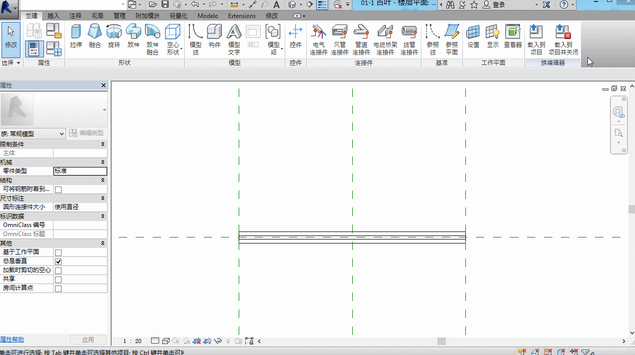Expand the 选择 panel dropdown
This screenshot has height=355, width=635.
pyautogui.click(x=11, y=63)
